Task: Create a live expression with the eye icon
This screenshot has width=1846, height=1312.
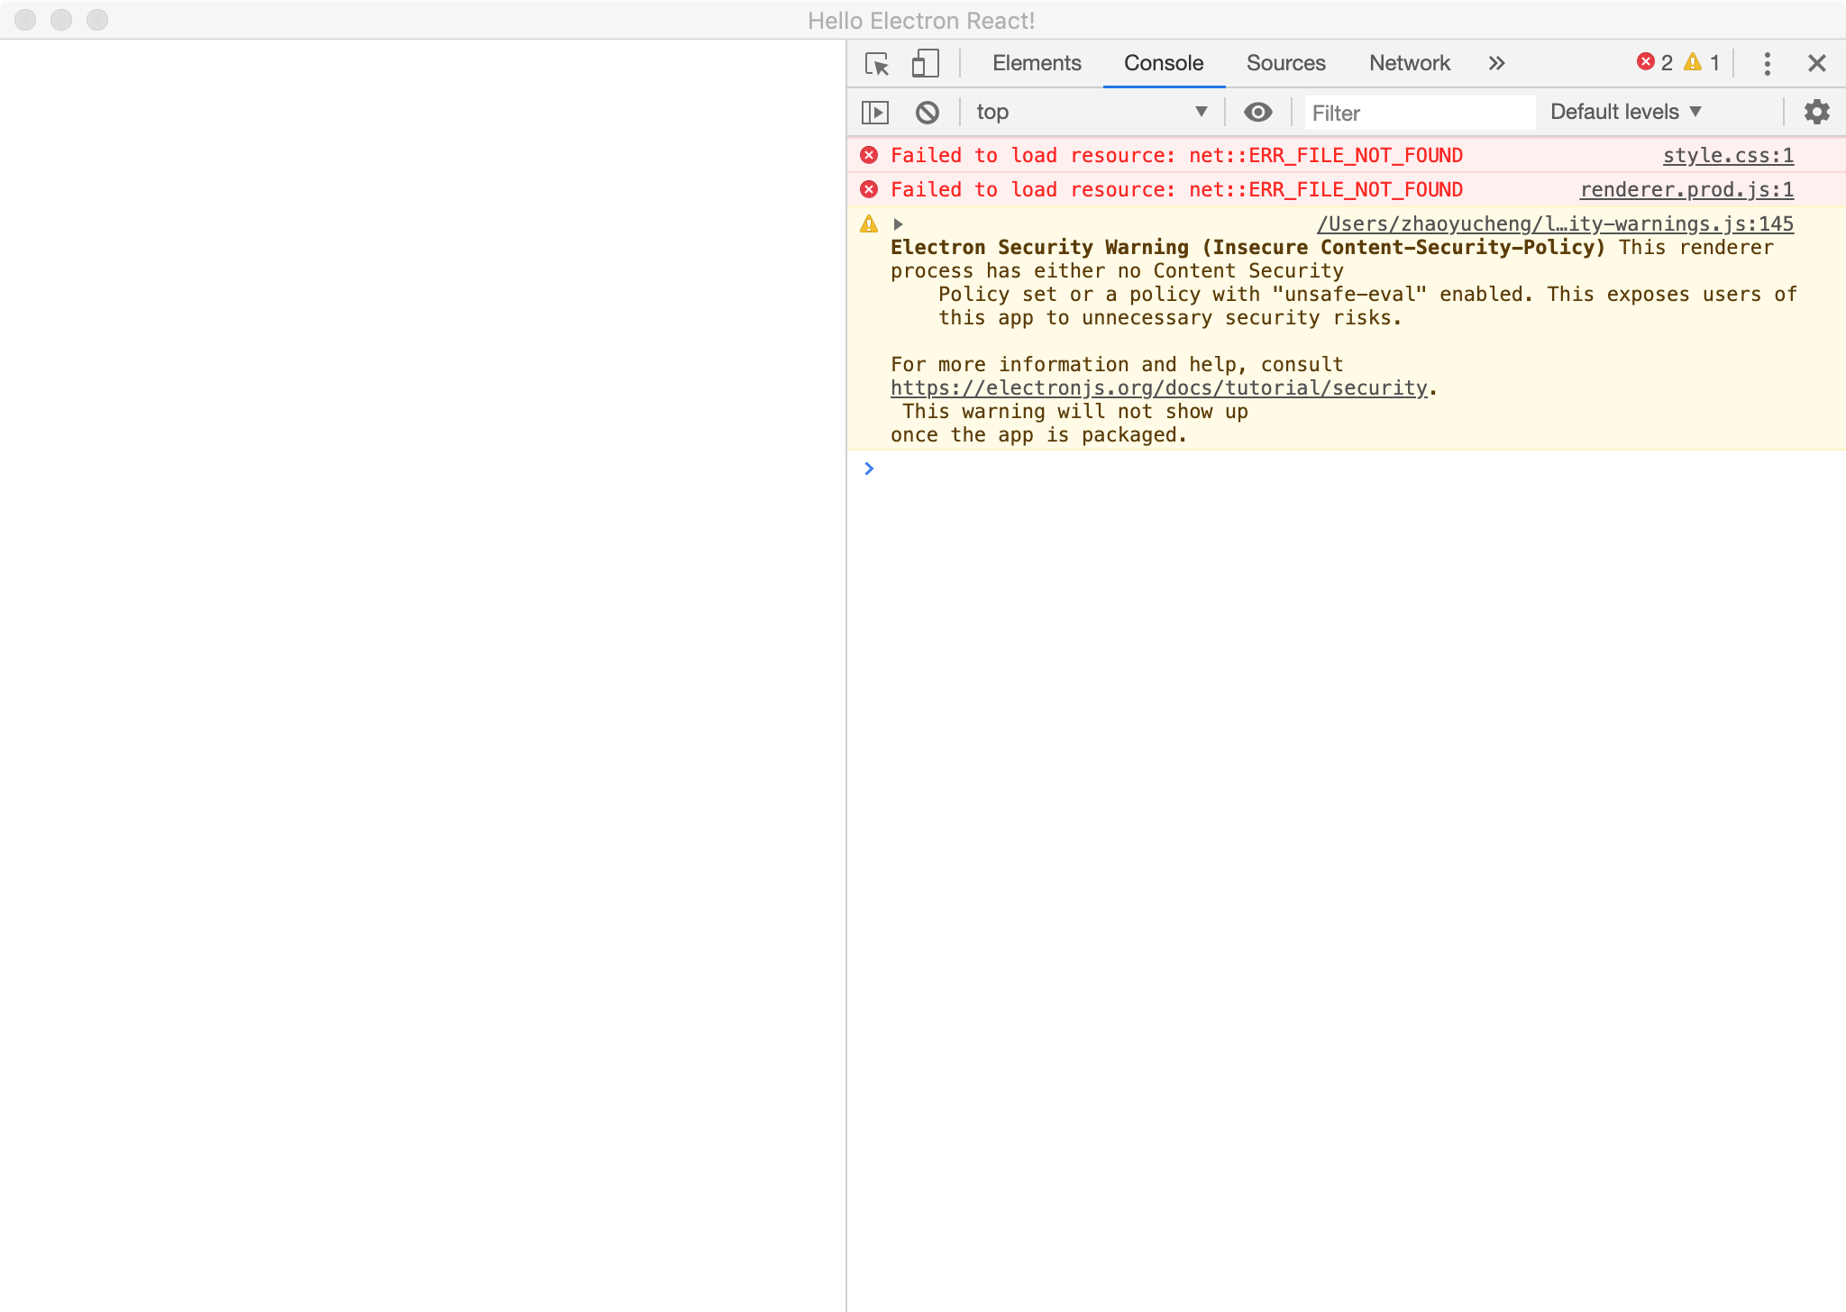Action: click(1258, 112)
